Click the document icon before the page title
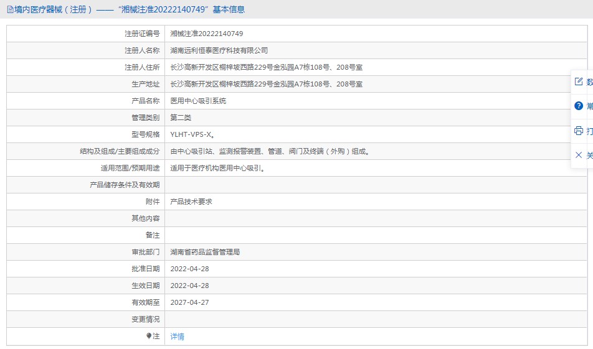The height and width of the screenshot is (349, 593). coord(10,9)
